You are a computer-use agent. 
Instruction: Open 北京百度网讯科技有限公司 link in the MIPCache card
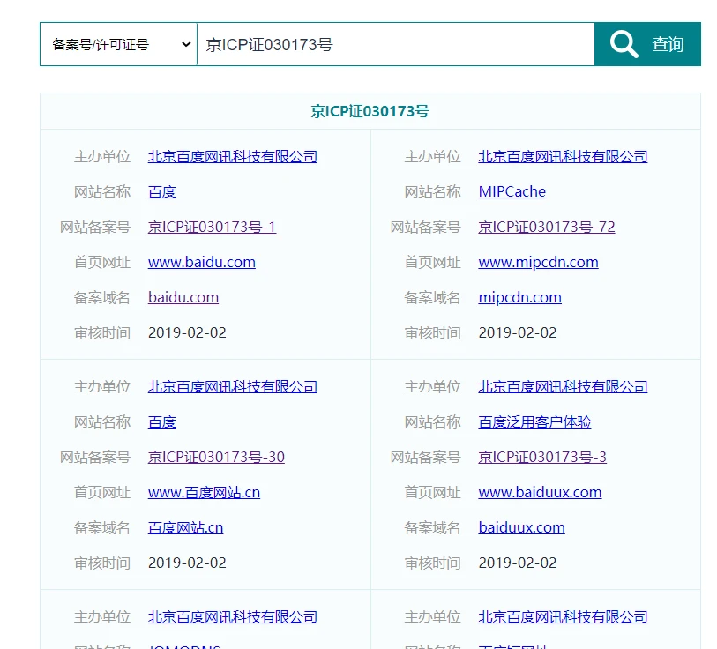click(x=563, y=156)
